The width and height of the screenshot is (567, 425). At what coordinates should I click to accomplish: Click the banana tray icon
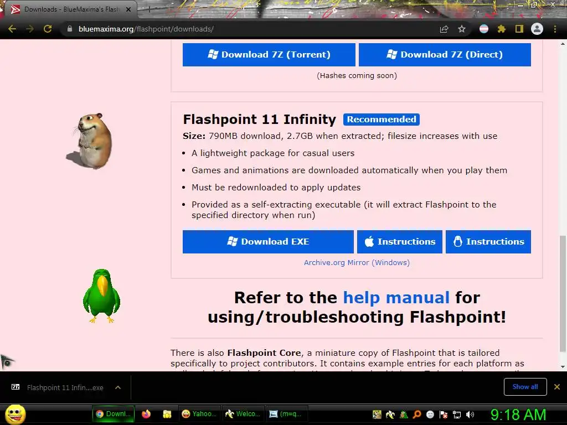390,414
